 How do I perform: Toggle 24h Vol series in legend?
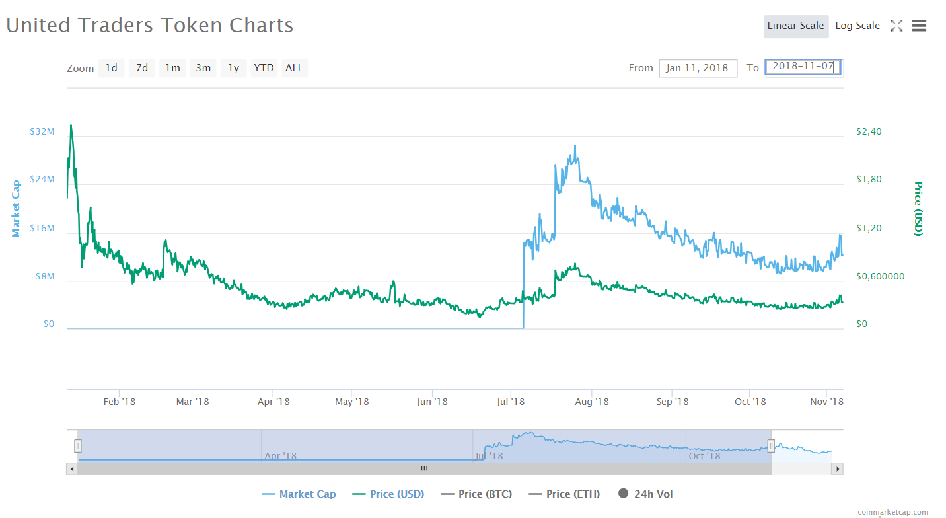pos(645,494)
